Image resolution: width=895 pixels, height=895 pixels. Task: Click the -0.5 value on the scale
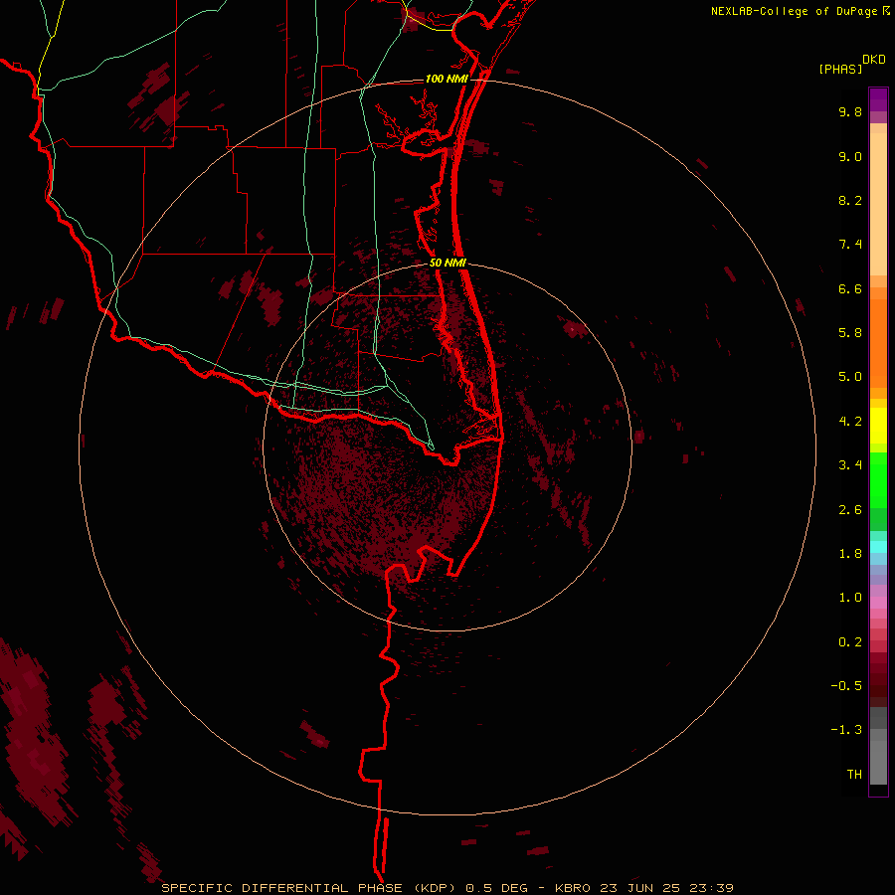point(846,686)
